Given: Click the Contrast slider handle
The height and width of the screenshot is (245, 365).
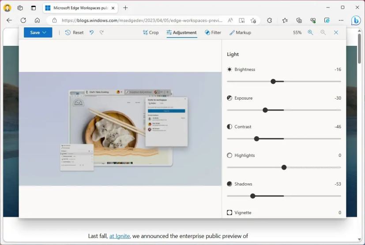Looking at the screenshot, I should [x=256, y=139].
